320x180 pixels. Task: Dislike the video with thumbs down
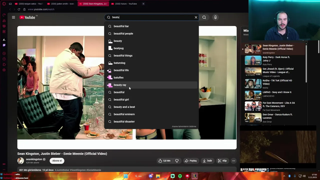click(x=177, y=161)
